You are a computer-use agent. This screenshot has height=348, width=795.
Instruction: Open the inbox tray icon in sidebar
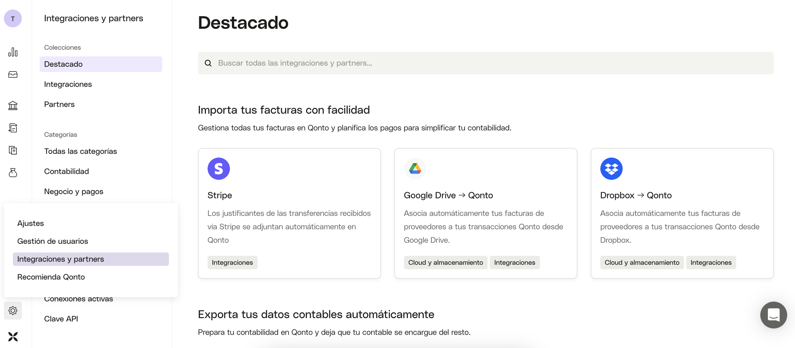point(13,75)
